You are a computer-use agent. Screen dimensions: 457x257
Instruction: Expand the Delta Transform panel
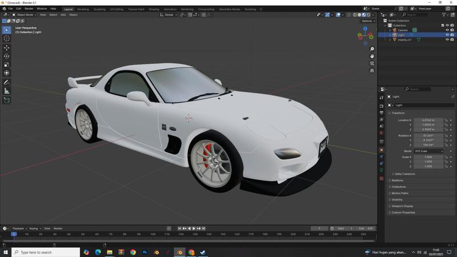404,174
